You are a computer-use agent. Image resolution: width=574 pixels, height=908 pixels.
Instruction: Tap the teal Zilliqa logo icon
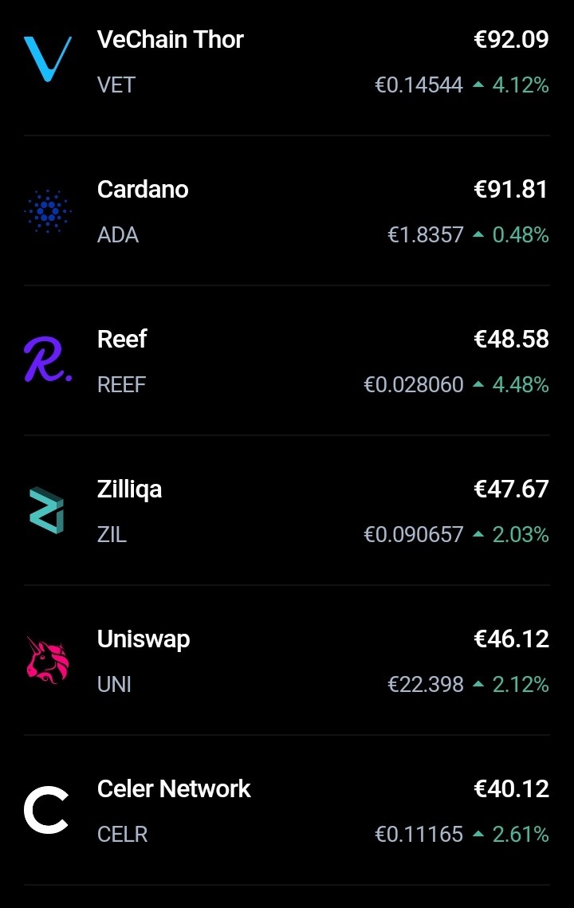(47, 511)
